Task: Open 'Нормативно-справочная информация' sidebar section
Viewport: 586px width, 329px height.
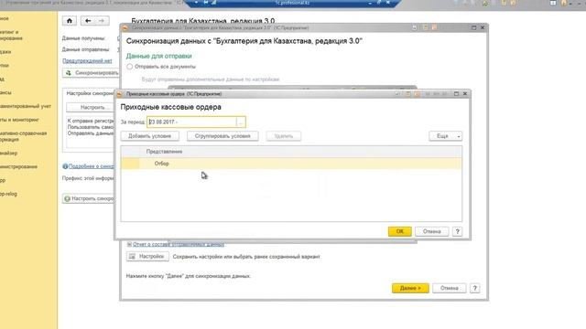Action: click(23, 136)
